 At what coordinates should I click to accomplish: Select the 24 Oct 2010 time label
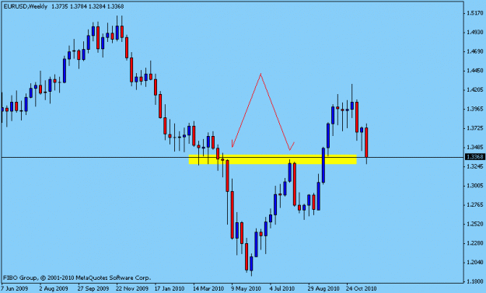362,288
